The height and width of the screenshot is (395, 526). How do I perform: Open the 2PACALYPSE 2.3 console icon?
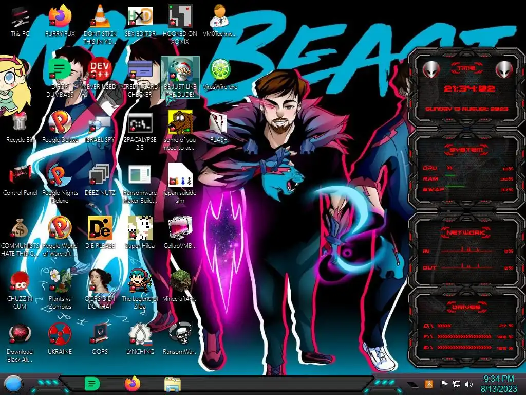(x=140, y=131)
